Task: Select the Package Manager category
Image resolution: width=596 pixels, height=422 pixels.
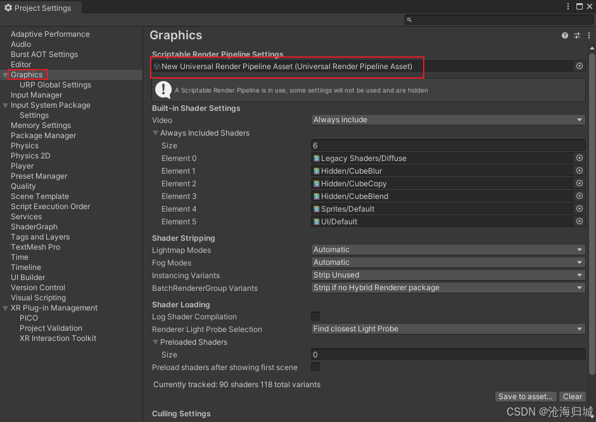Action: 43,136
